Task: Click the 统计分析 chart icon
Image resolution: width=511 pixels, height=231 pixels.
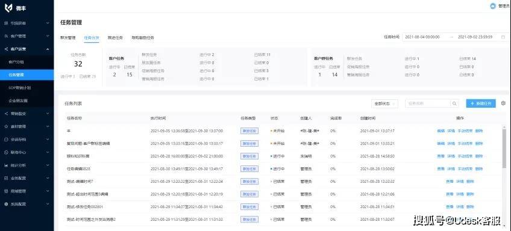Action: (x=6, y=165)
